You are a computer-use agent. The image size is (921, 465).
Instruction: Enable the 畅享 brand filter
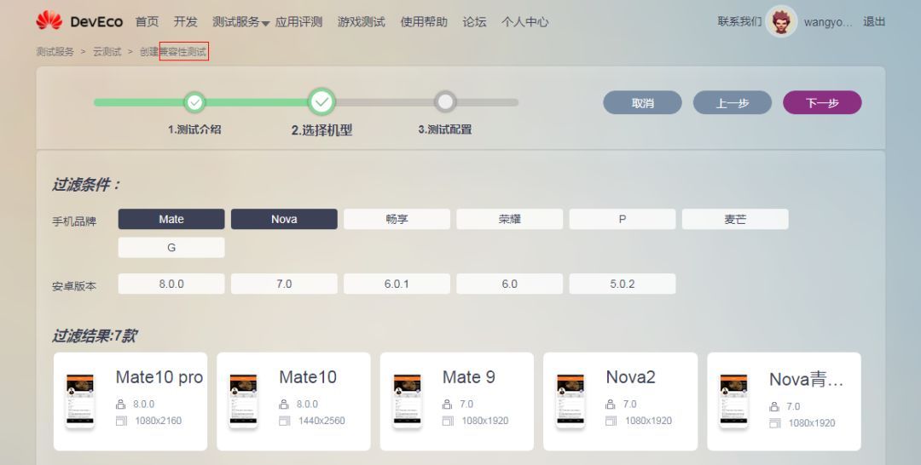coord(397,220)
